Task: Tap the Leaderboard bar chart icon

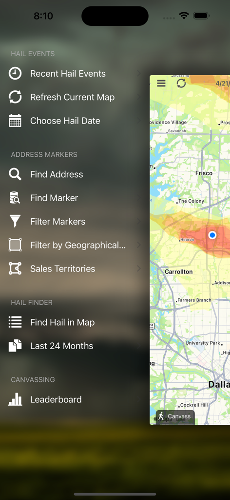Action: [x=15, y=399]
